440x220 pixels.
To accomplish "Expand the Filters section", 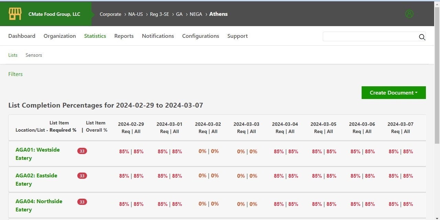I will click(15, 74).
